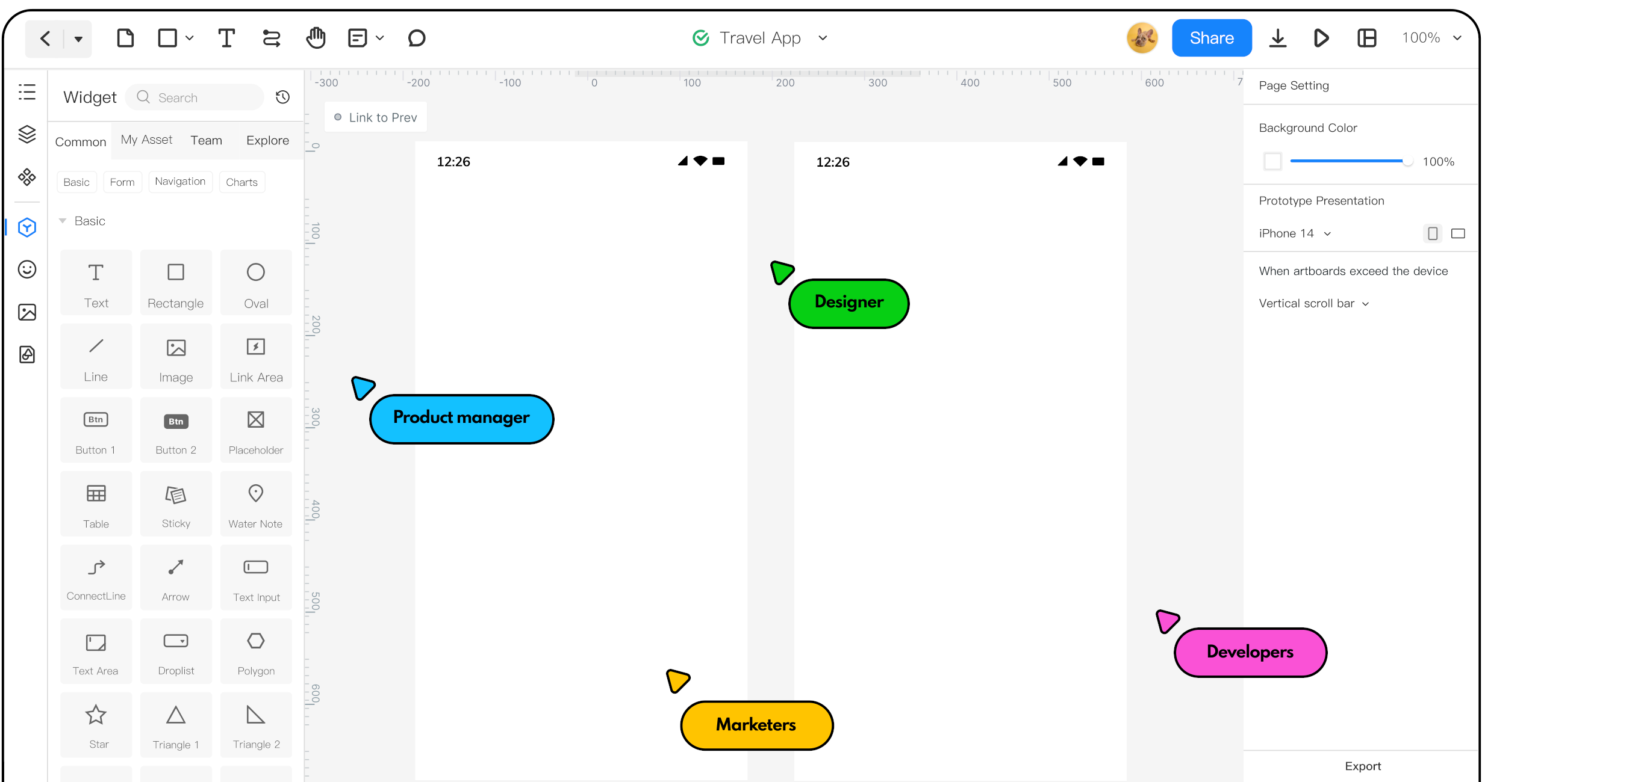Toggle the prototype presentation device orientation

click(1459, 233)
